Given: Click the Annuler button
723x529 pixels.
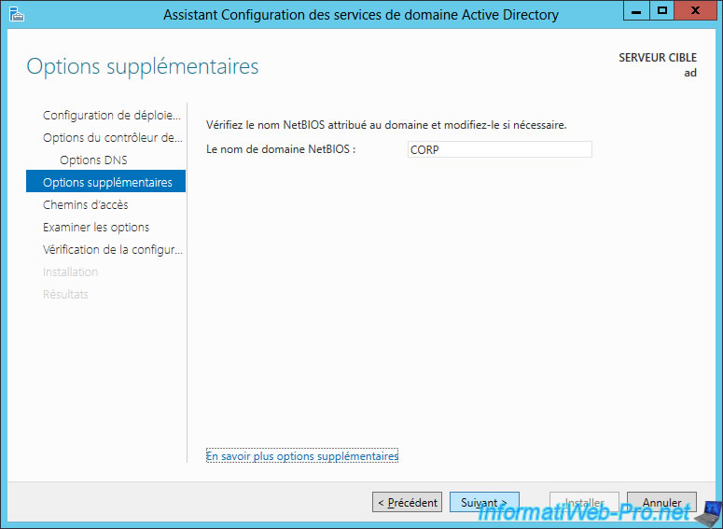Looking at the screenshot, I should coord(661,502).
